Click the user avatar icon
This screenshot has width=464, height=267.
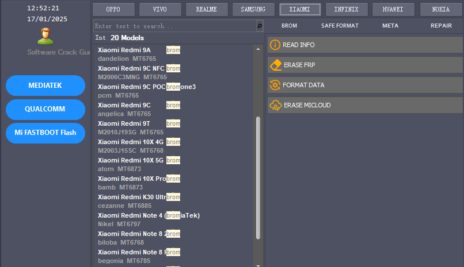pos(45,36)
